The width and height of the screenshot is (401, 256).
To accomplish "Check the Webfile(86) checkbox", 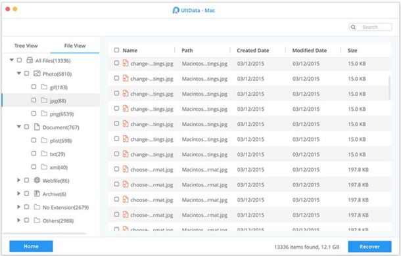I will coord(26,180).
